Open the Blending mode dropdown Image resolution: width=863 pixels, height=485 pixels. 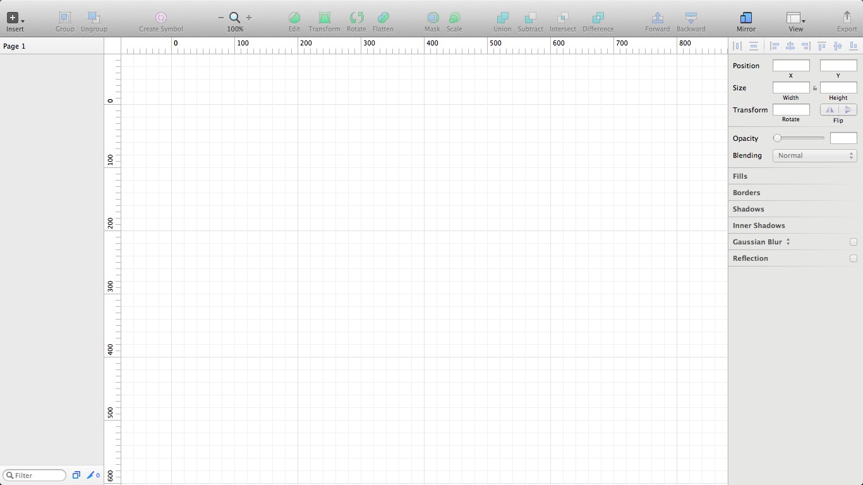814,155
